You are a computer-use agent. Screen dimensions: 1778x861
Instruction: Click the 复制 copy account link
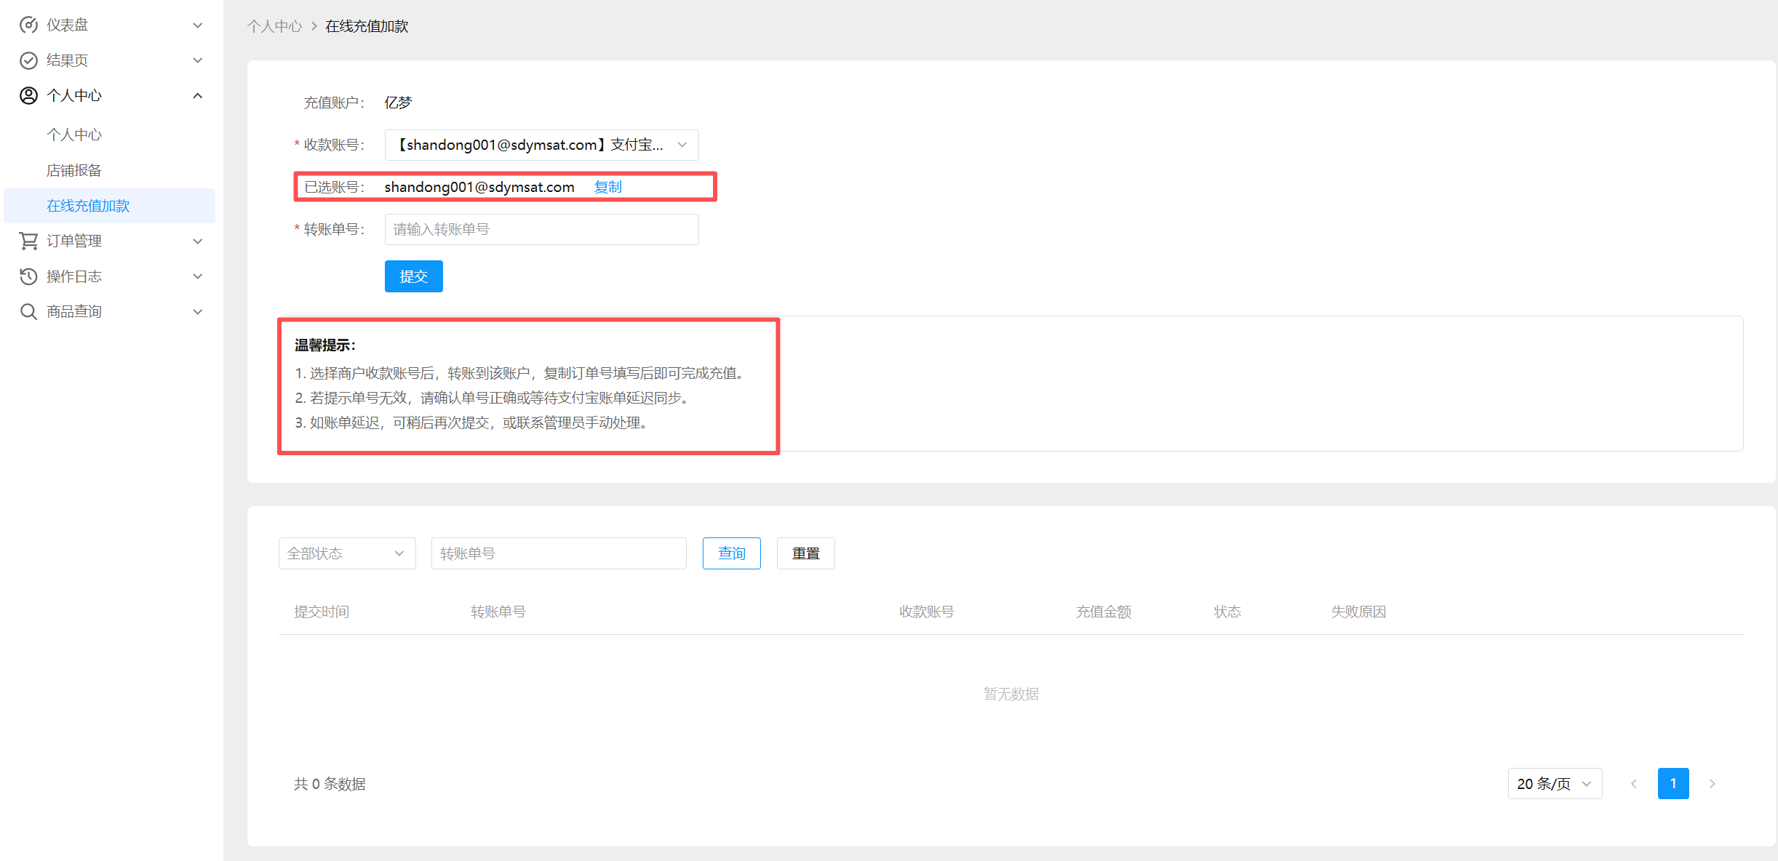click(607, 188)
